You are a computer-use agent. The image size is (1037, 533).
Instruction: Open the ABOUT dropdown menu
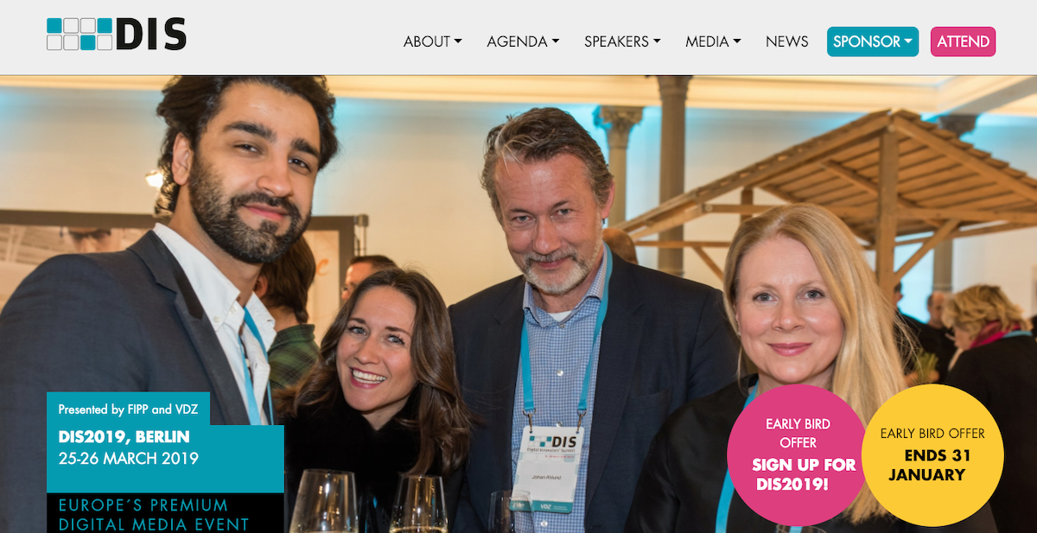(x=432, y=41)
